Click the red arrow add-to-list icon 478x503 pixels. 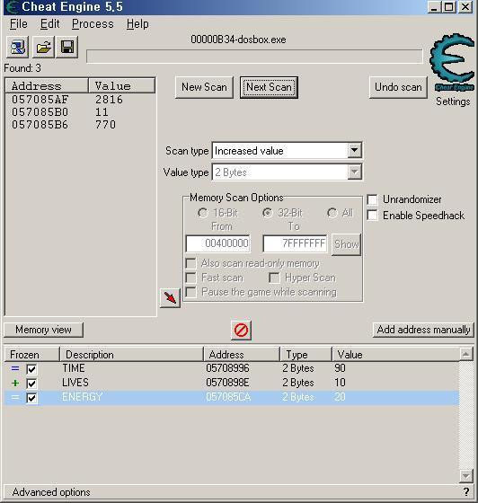click(x=170, y=297)
